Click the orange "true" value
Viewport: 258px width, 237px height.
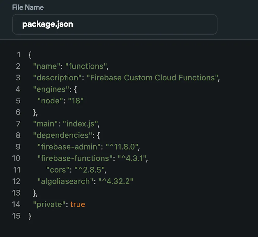[78, 204]
